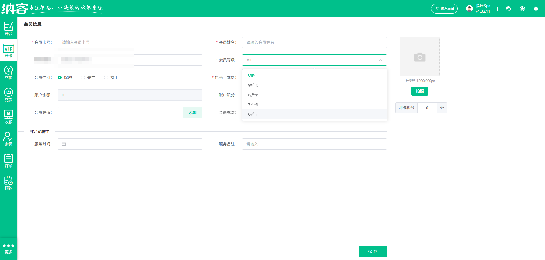Open the 预约 booking section

coord(8,182)
